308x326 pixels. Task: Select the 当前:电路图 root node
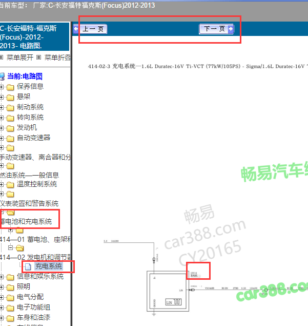(25, 76)
